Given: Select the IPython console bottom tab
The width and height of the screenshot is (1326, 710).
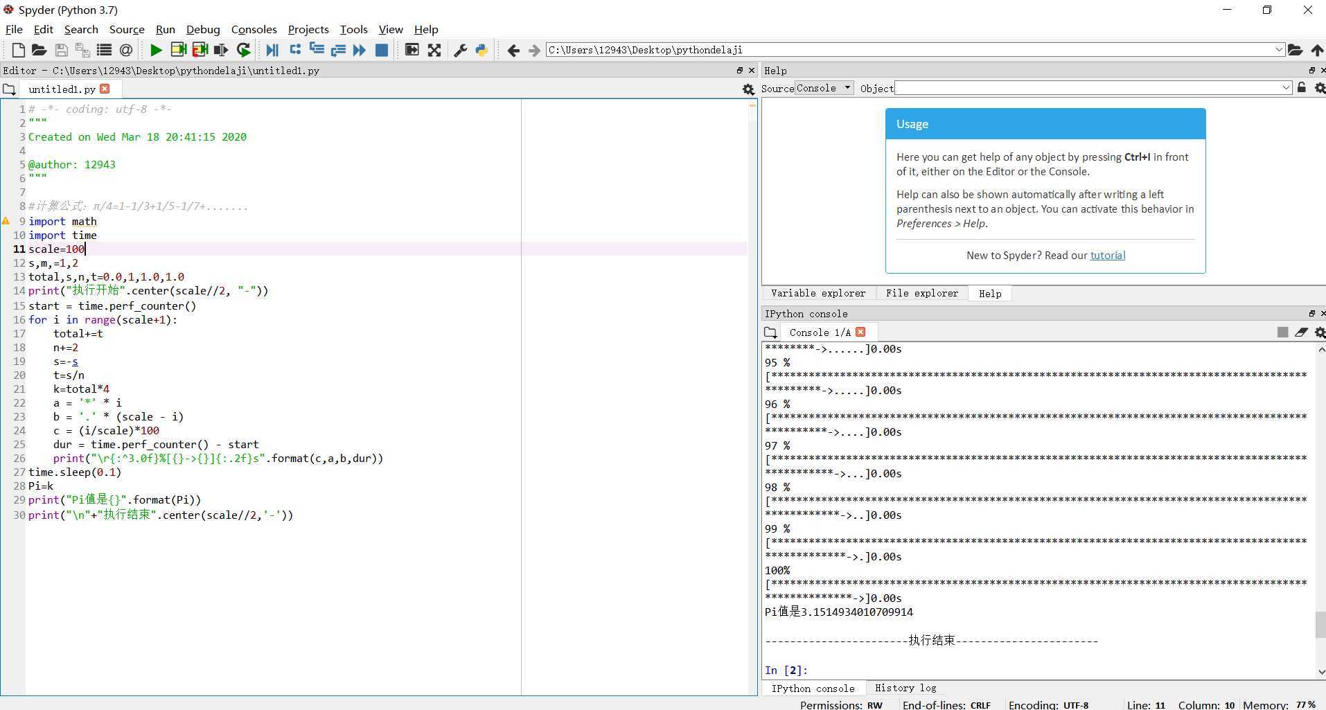Looking at the screenshot, I should point(813,688).
